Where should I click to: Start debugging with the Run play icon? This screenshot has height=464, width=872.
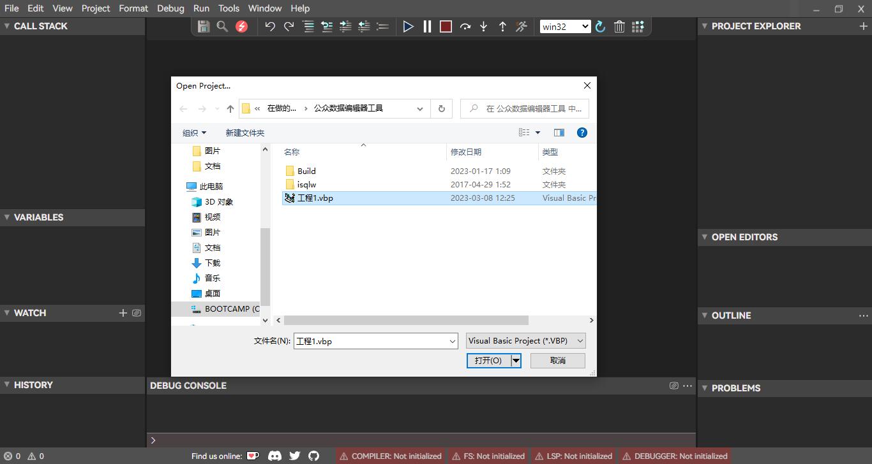[408, 26]
